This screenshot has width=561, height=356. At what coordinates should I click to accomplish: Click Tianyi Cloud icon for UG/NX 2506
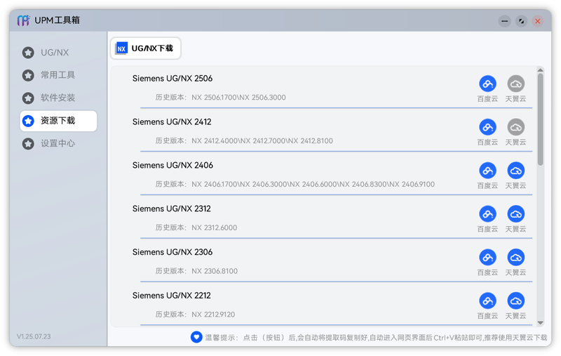click(x=515, y=84)
